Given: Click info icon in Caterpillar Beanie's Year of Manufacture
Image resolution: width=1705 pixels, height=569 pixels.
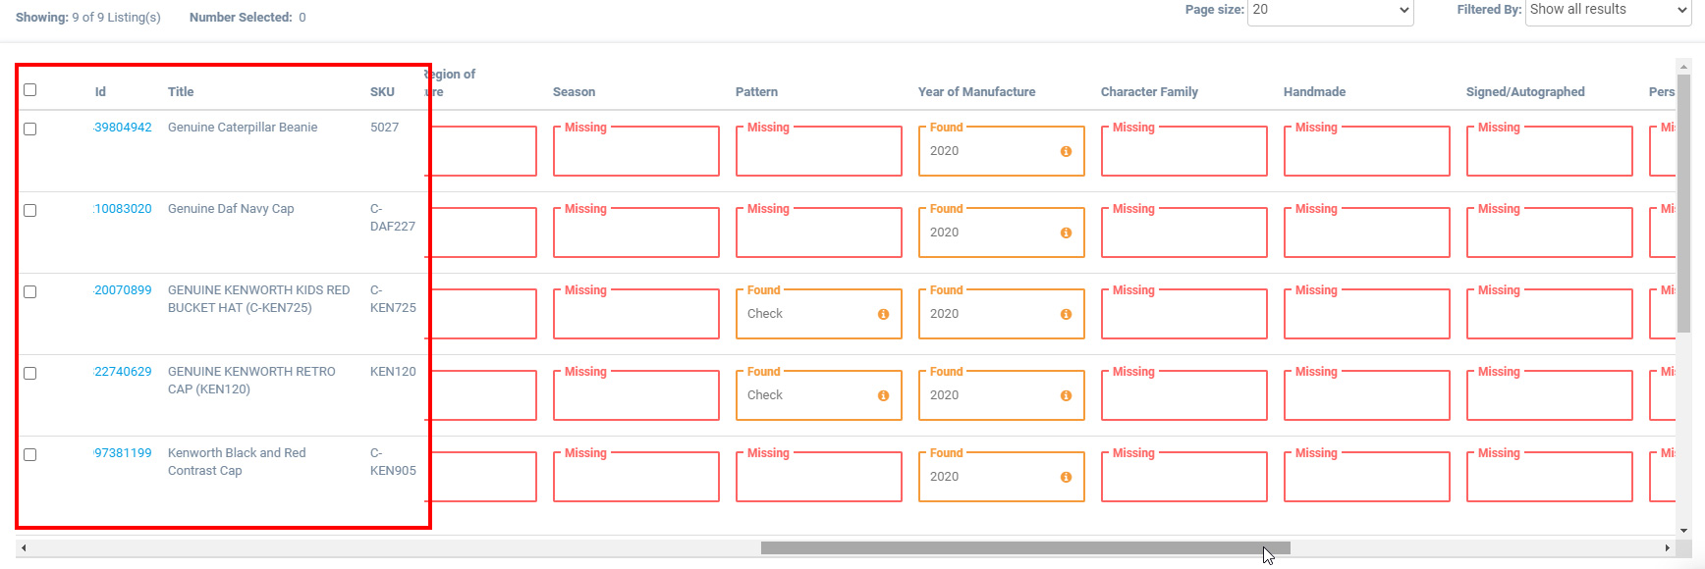Looking at the screenshot, I should [1066, 151].
